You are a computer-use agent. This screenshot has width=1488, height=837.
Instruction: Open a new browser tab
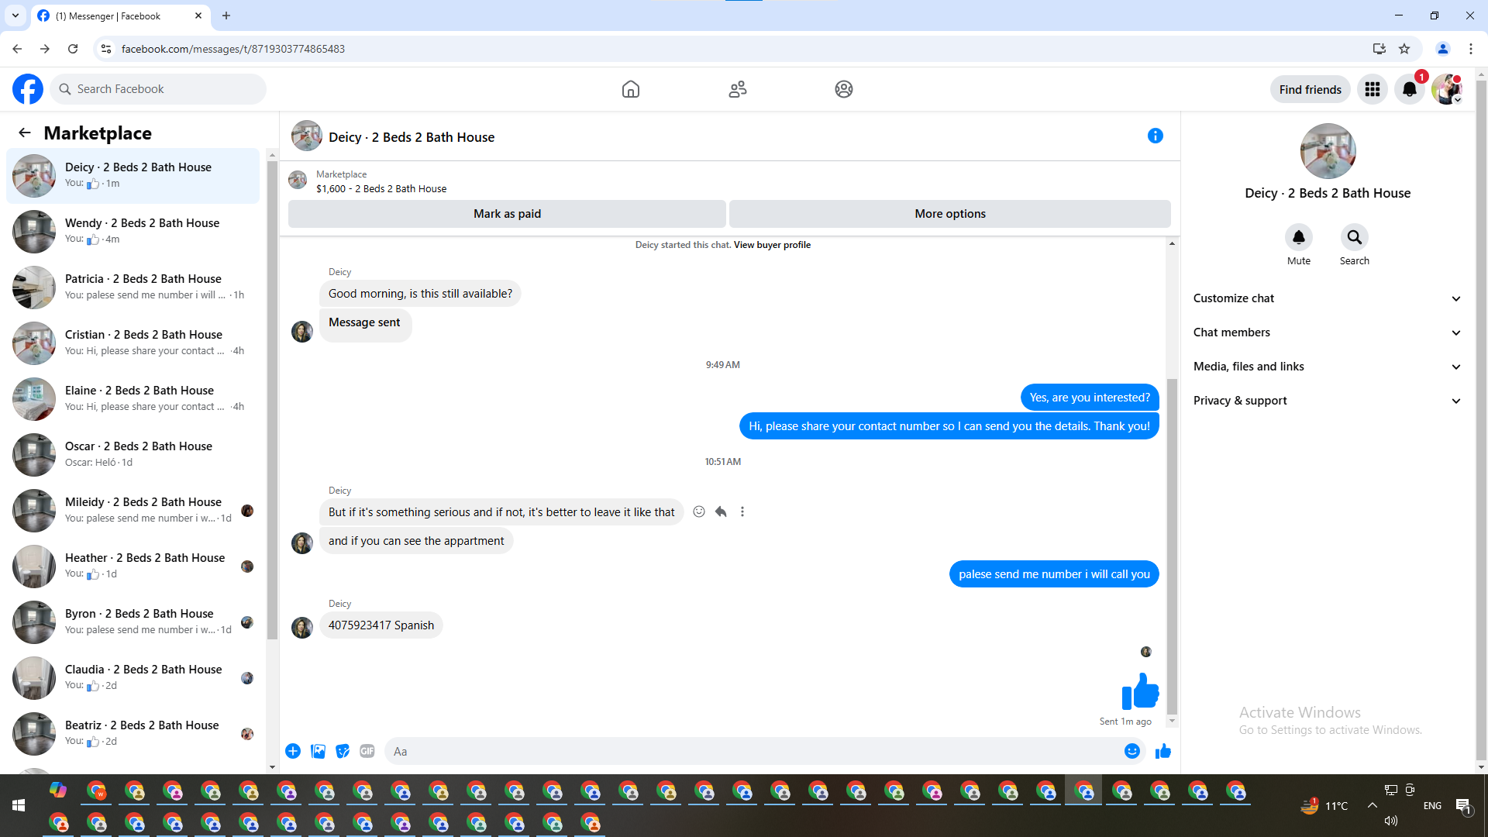pyautogui.click(x=226, y=15)
